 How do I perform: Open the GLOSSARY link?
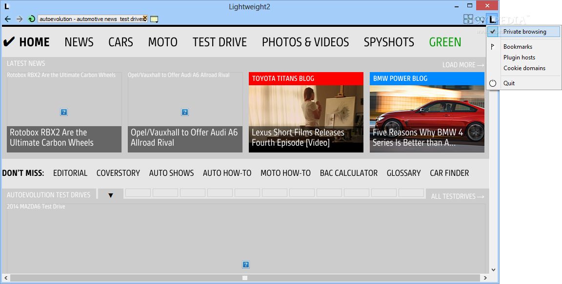click(403, 173)
